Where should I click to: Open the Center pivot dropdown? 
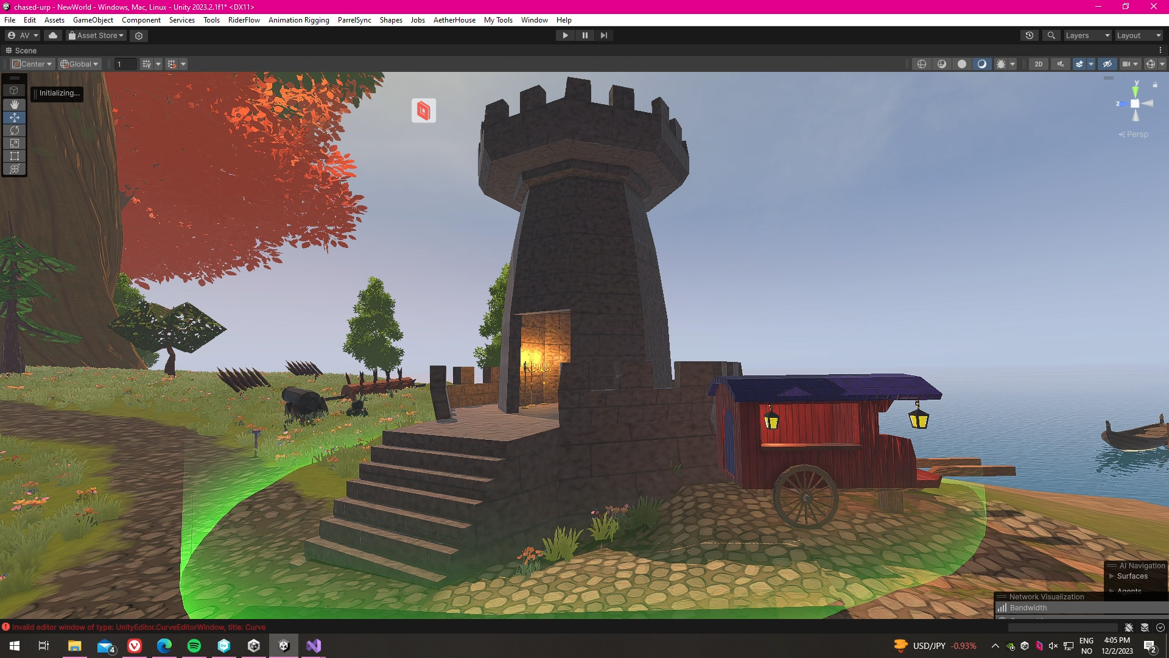(33, 64)
